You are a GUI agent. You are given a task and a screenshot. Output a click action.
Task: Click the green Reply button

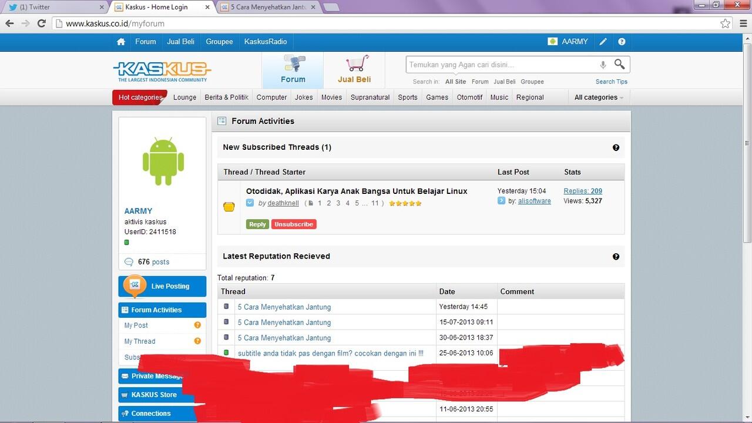[x=257, y=224]
